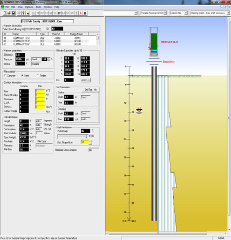Open the Bearing Graph analysis dropdown
The image size is (231, 240).
click(210, 13)
